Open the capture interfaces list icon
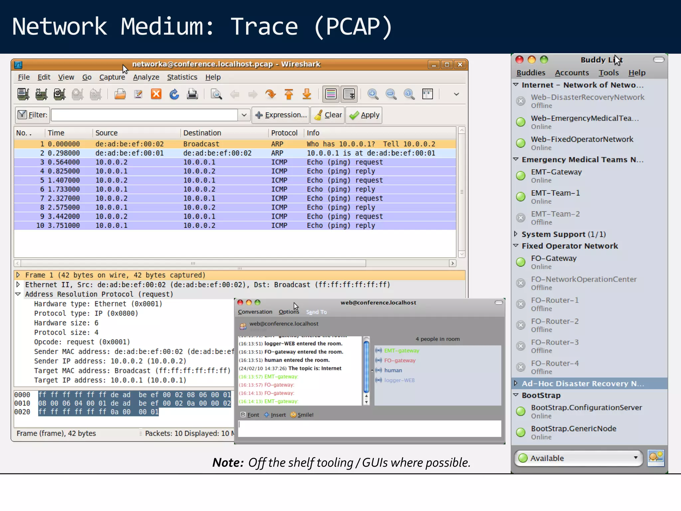The image size is (681, 511). (23, 94)
